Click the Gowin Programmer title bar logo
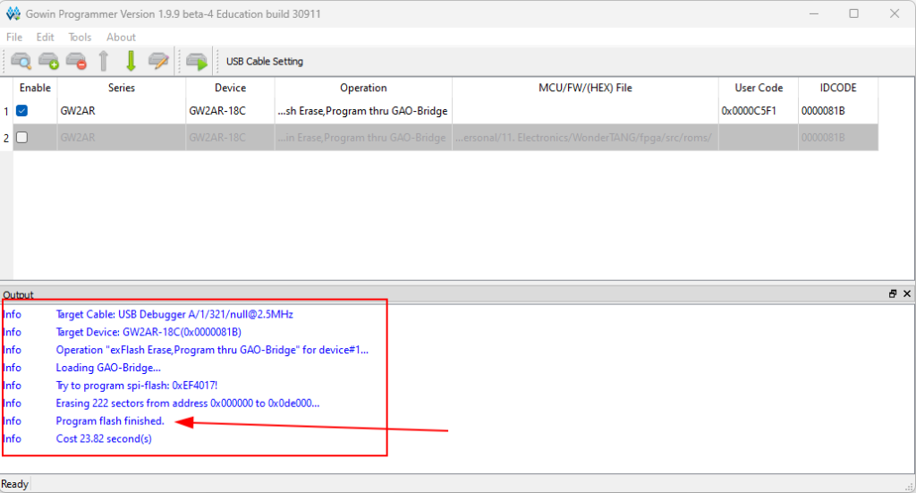916x493 pixels. click(13, 13)
